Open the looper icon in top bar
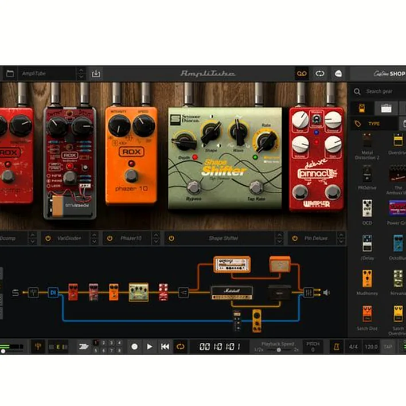The width and height of the screenshot is (406, 406). [320, 73]
